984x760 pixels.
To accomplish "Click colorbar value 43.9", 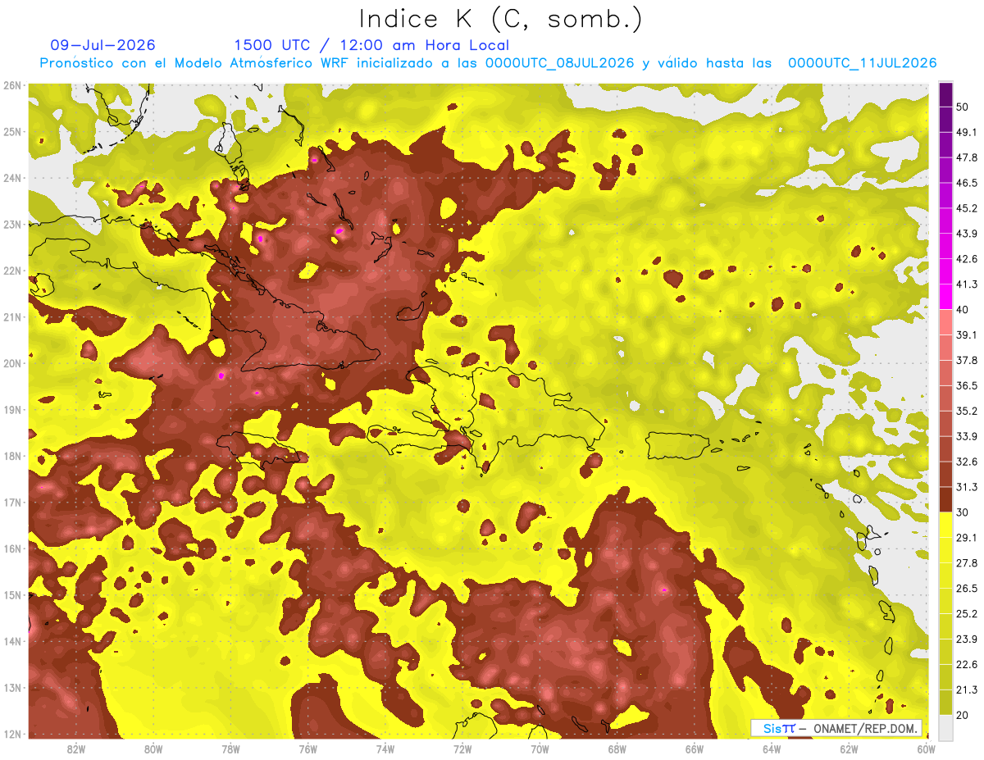I will pyautogui.click(x=966, y=234).
